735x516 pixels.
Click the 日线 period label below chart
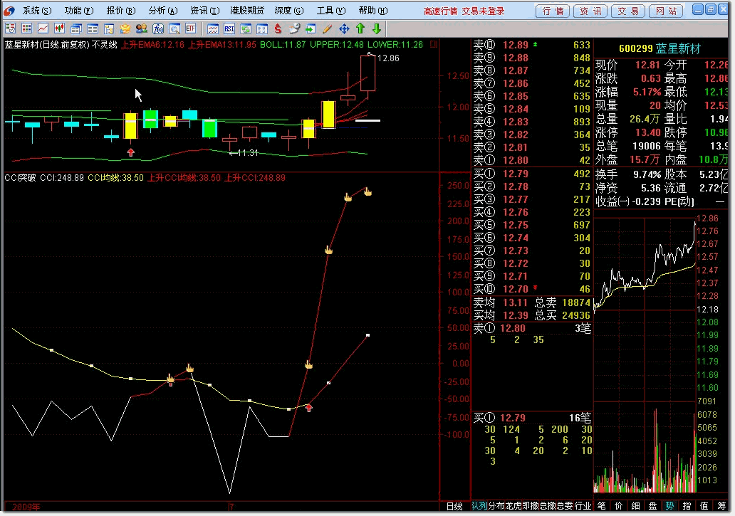click(x=454, y=506)
